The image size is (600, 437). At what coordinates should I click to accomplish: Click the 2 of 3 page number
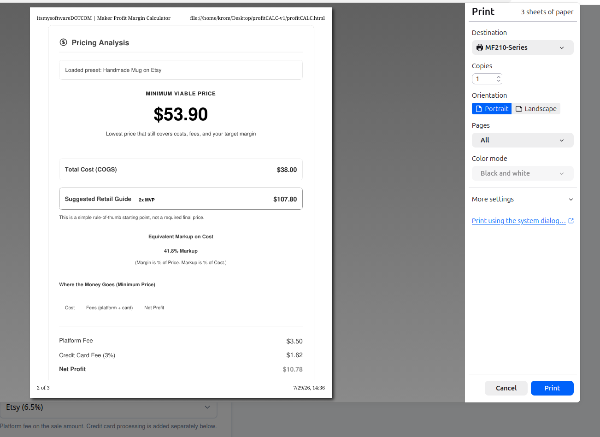(43, 388)
